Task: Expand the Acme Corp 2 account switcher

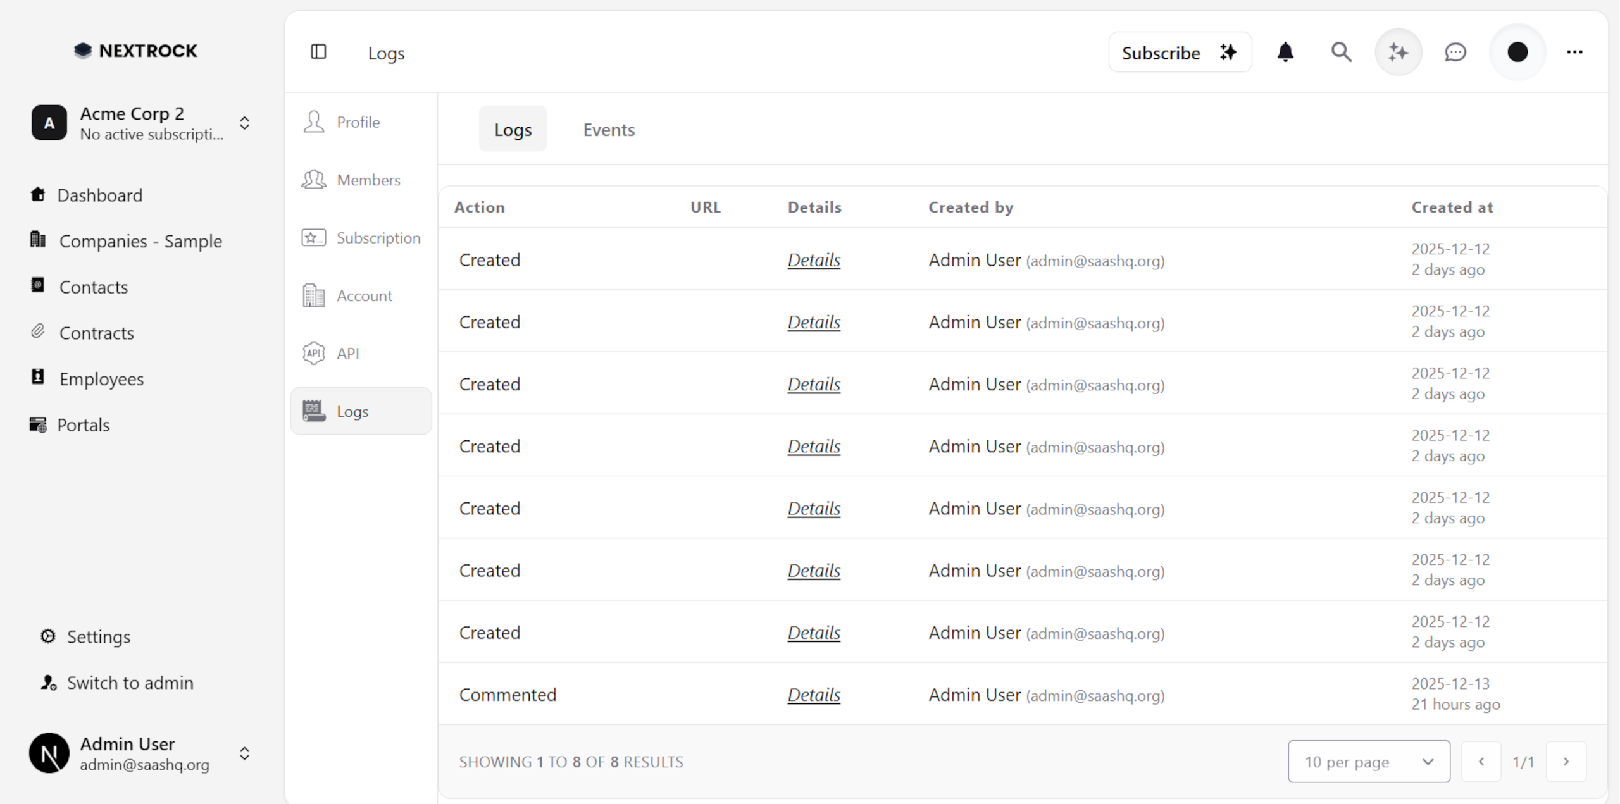Action: [x=244, y=123]
